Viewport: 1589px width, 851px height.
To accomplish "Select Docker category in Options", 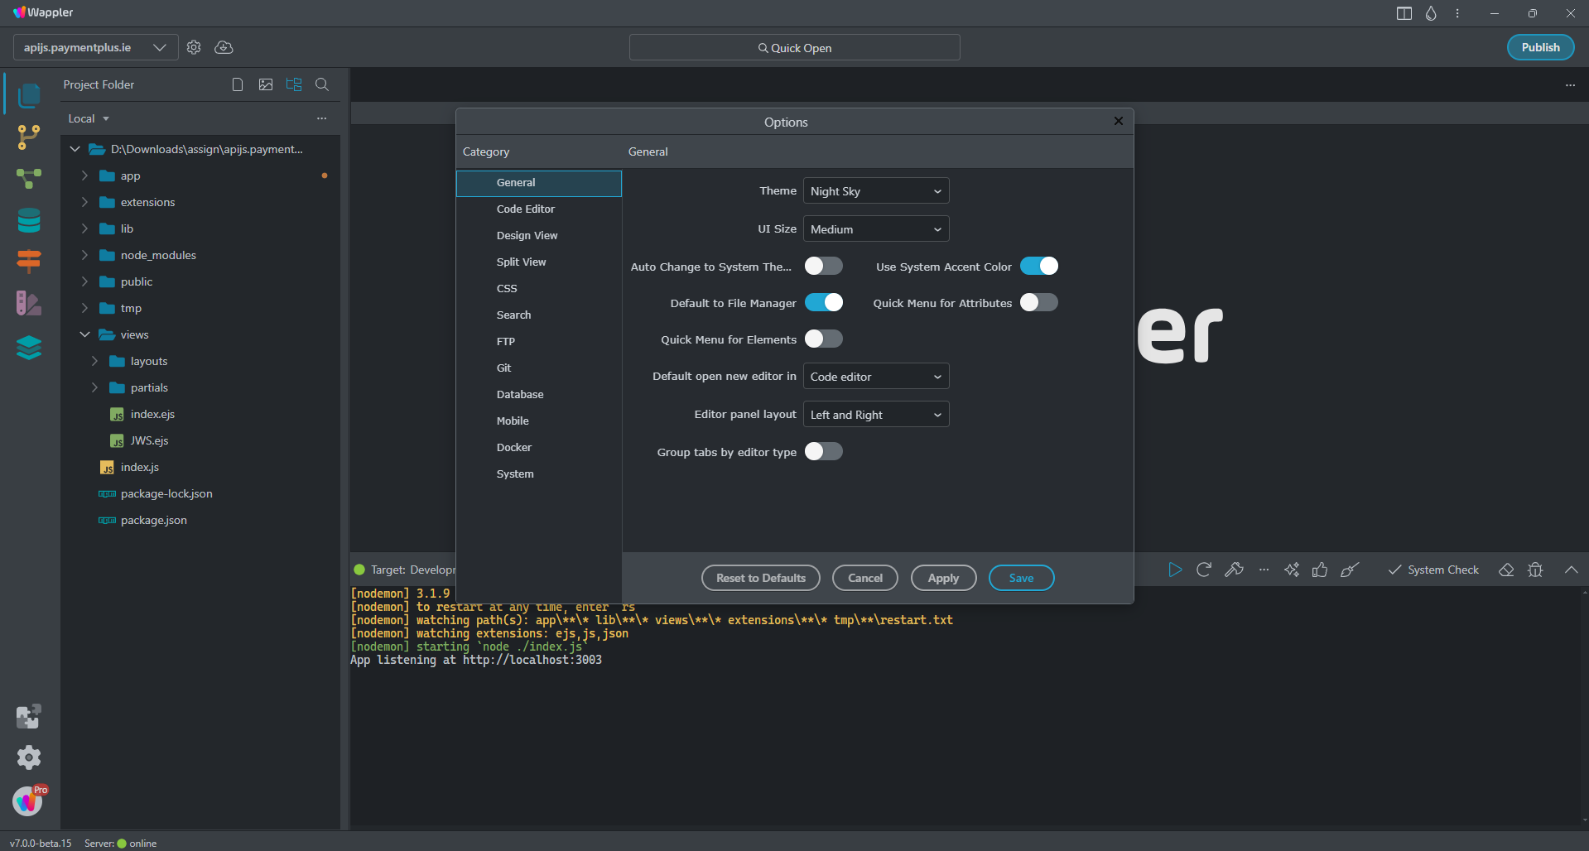I will tap(539, 448).
